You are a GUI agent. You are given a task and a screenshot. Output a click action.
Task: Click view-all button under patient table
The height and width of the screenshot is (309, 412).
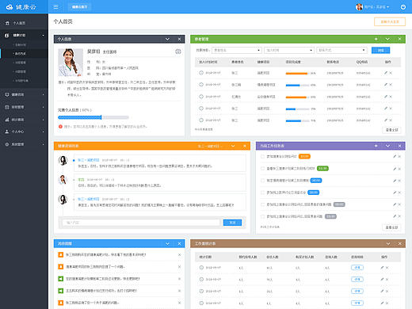pos(391,130)
